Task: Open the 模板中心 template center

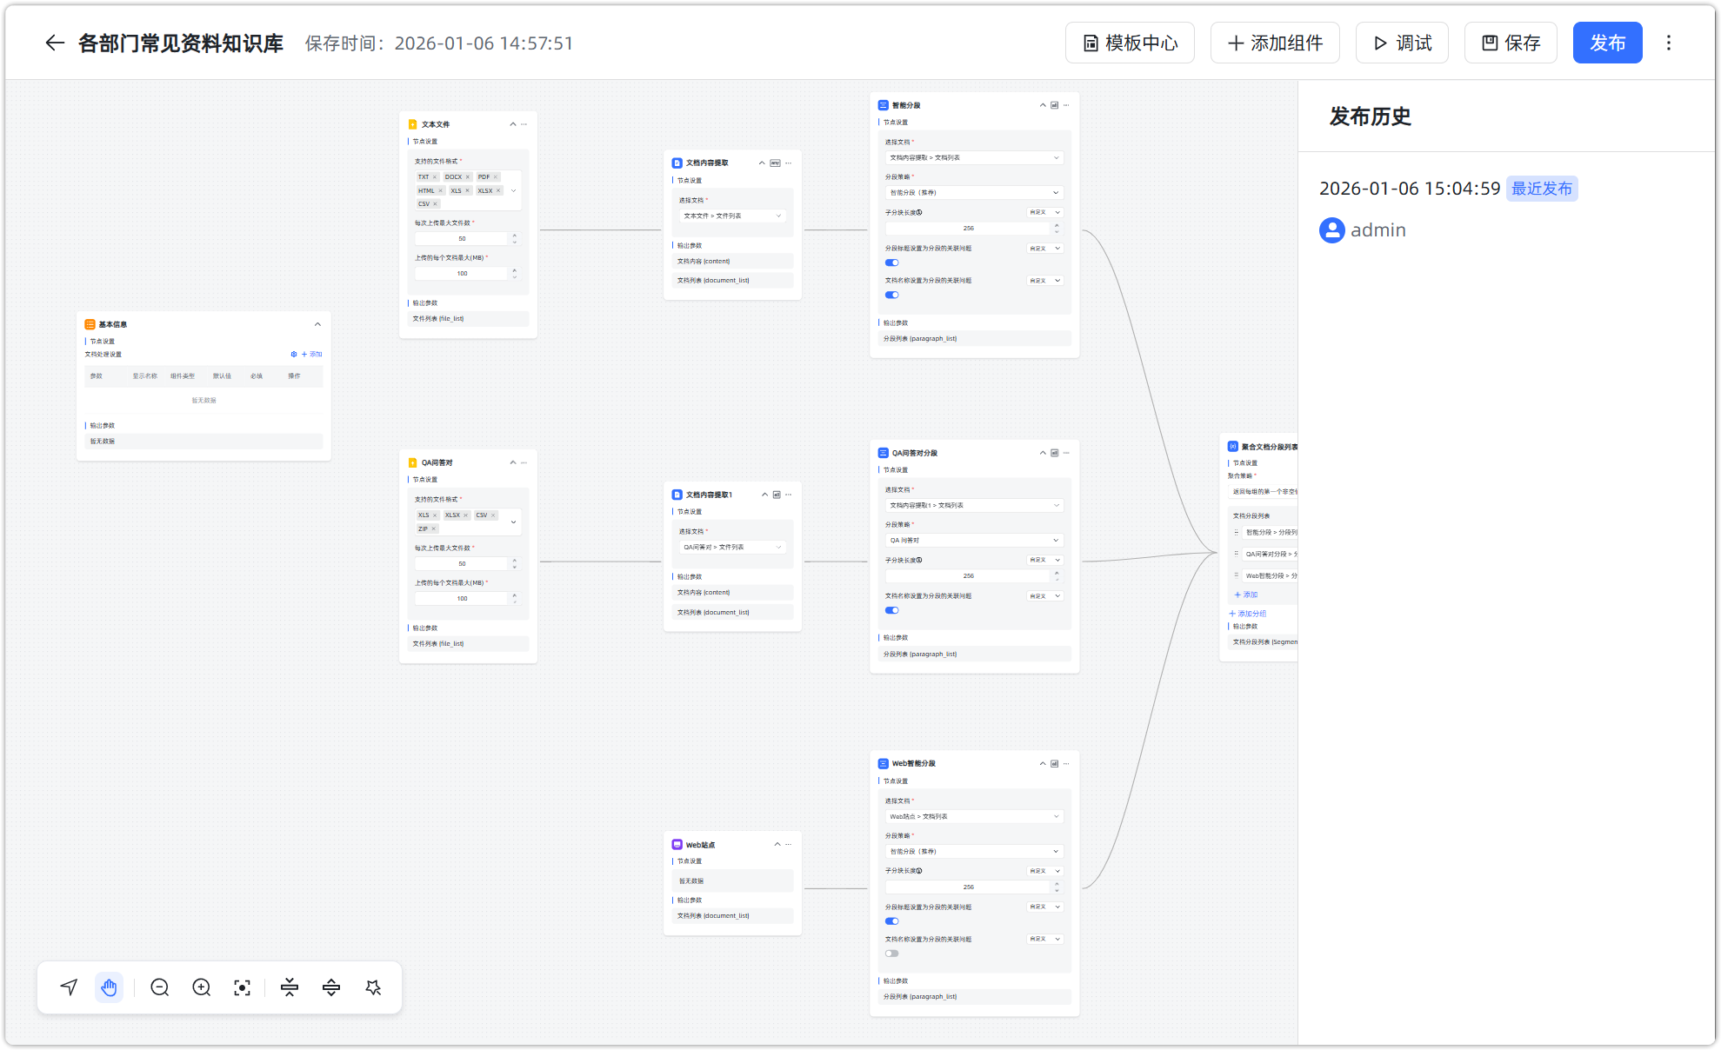Action: (x=1130, y=43)
